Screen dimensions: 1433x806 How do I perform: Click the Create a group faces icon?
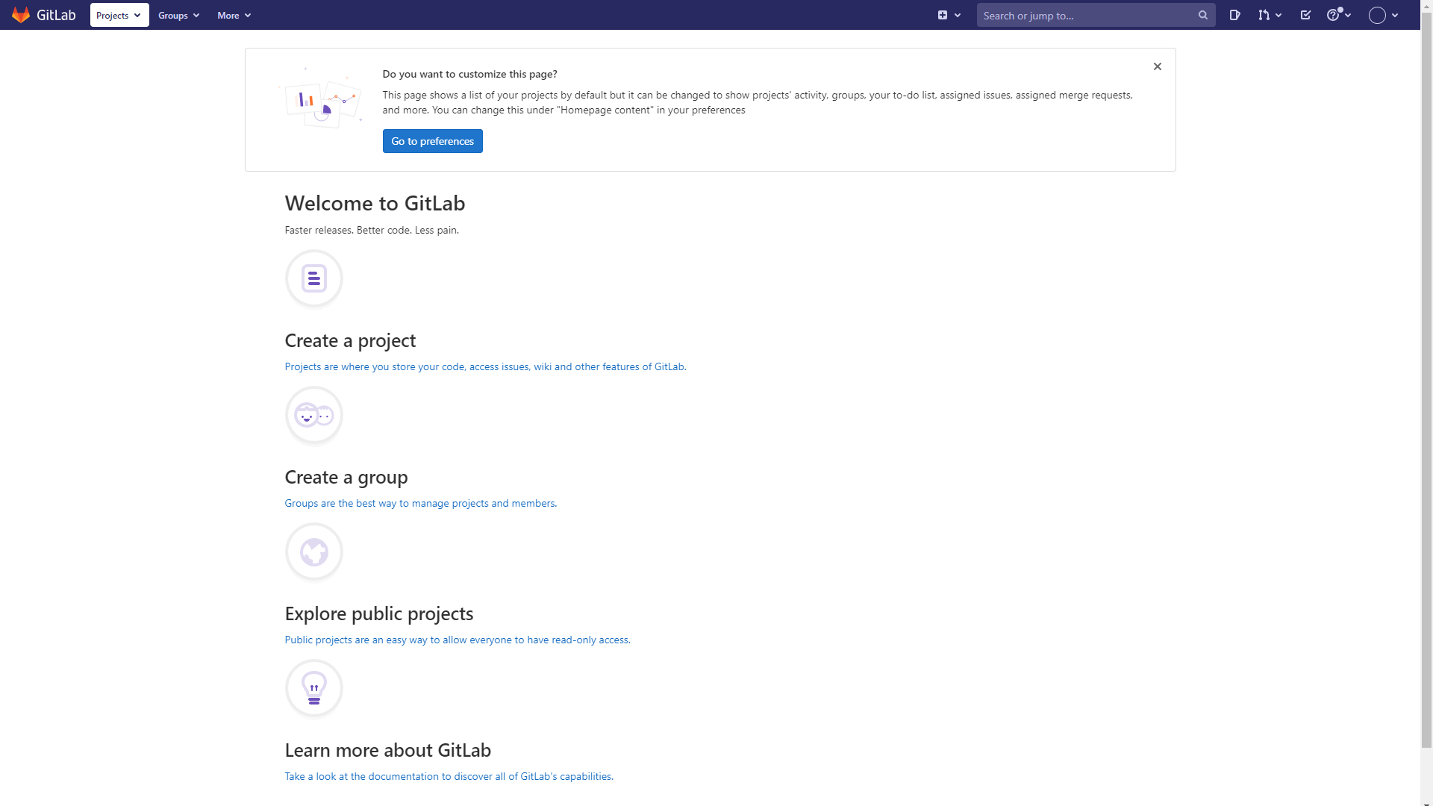coord(314,415)
